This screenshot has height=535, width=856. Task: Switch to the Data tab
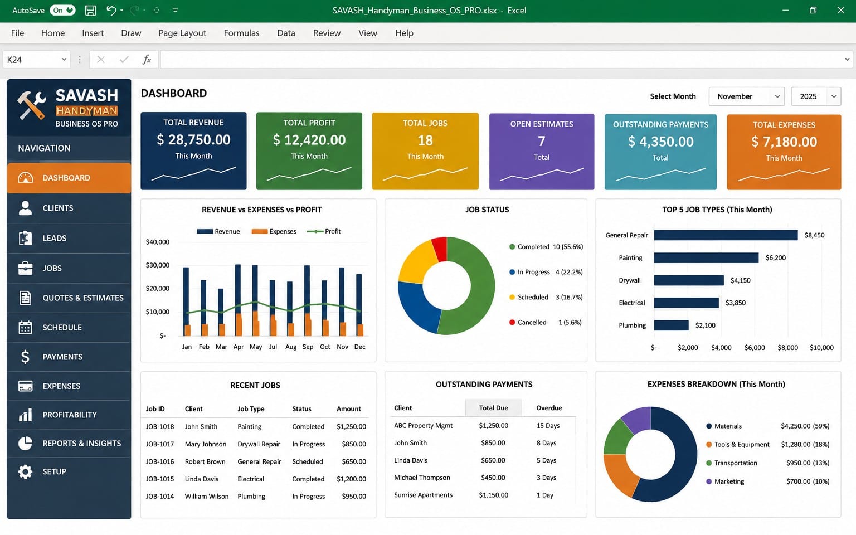[286, 33]
